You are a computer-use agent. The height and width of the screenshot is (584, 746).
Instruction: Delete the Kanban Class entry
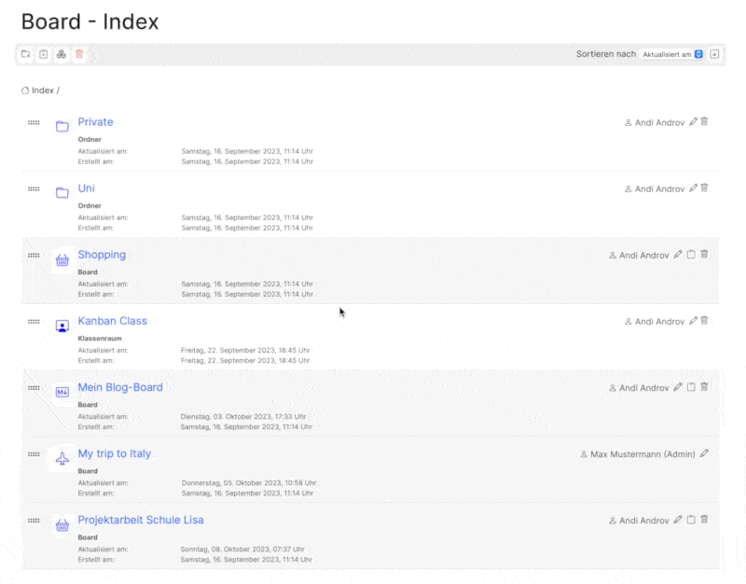(x=705, y=321)
